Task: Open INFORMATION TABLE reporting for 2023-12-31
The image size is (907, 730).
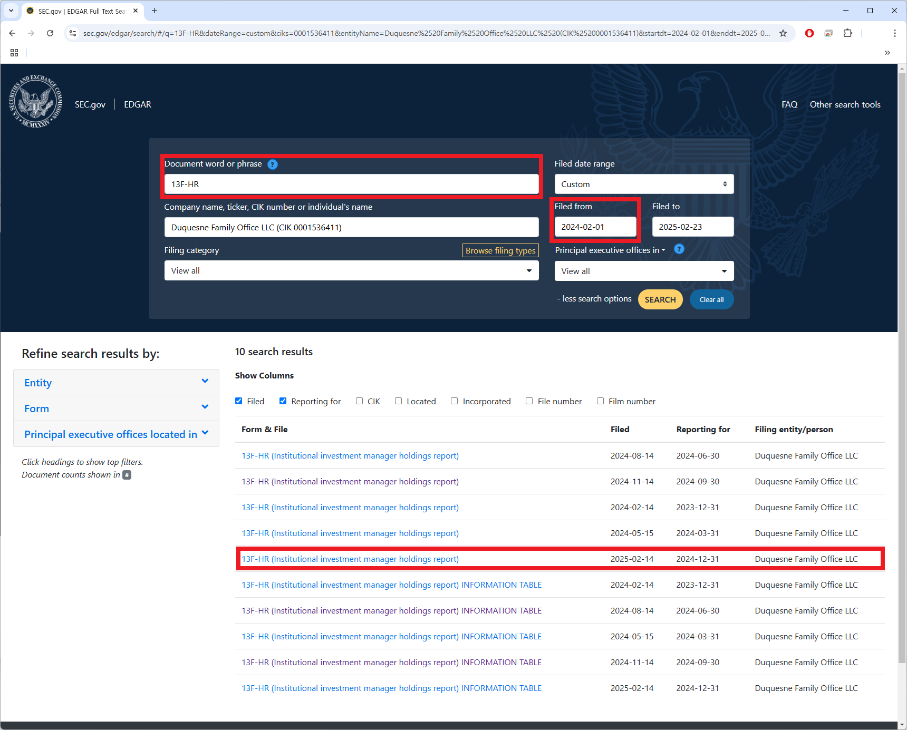Action: [x=392, y=585]
